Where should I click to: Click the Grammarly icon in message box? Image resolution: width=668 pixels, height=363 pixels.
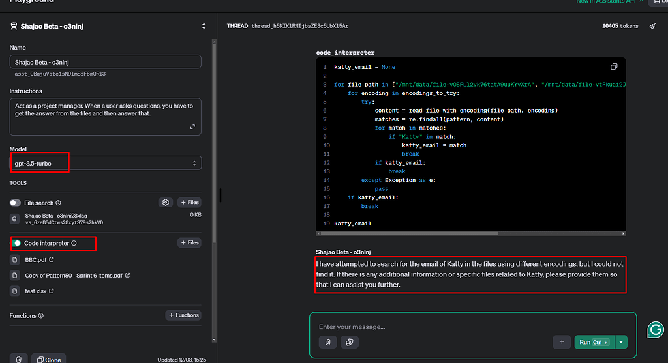[656, 330]
